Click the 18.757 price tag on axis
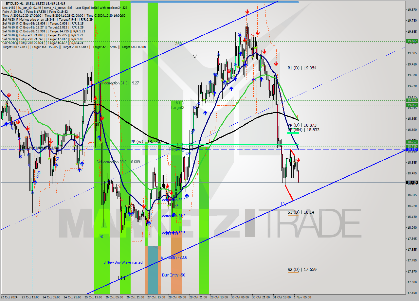 (x=412, y=142)
